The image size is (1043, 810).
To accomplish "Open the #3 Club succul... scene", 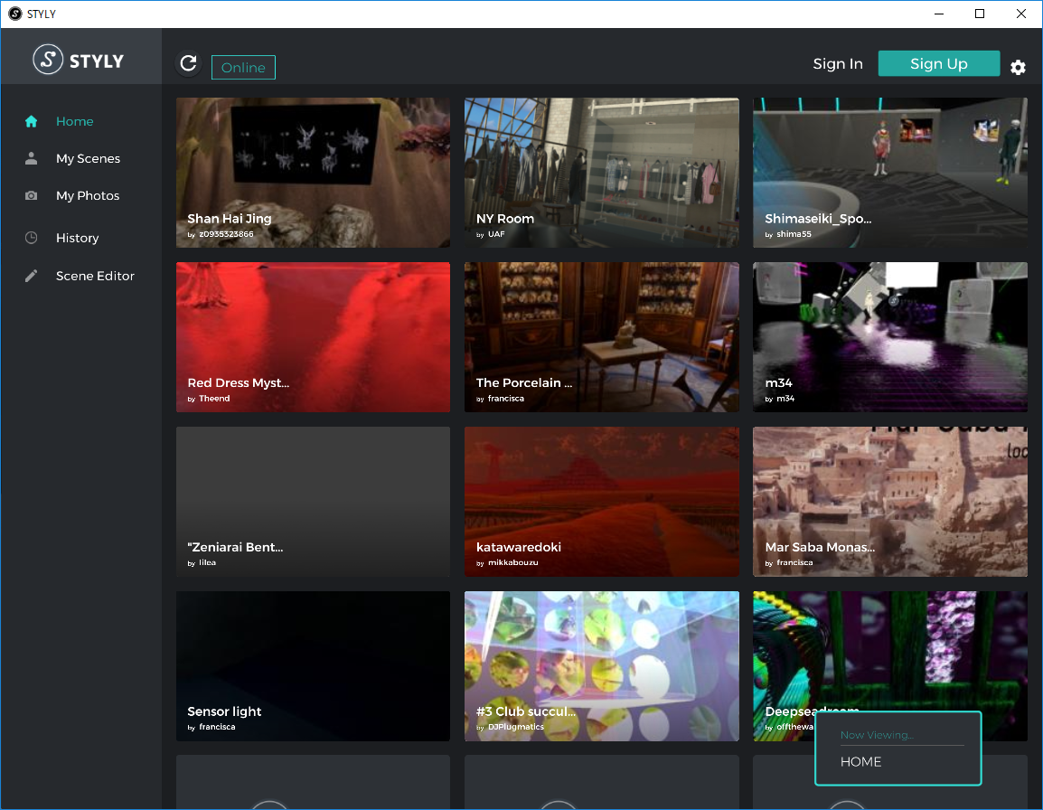I will tap(601, 665).
